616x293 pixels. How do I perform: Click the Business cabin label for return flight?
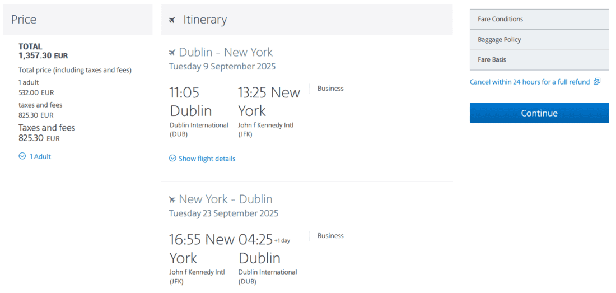click(330, 236)
